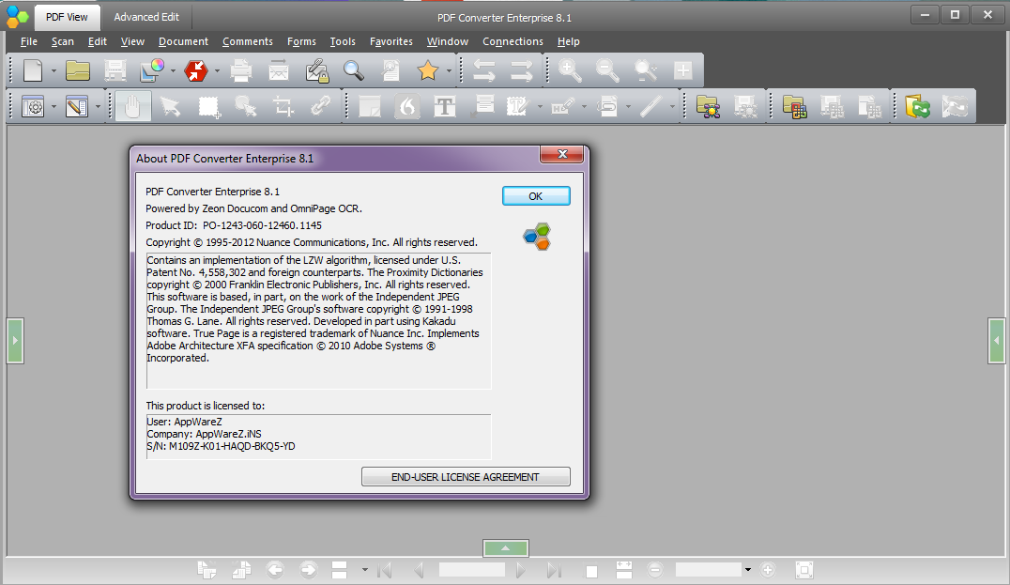Click the security lock with paperclip icon
The image size is (1010, 585).
coord(316,70)
